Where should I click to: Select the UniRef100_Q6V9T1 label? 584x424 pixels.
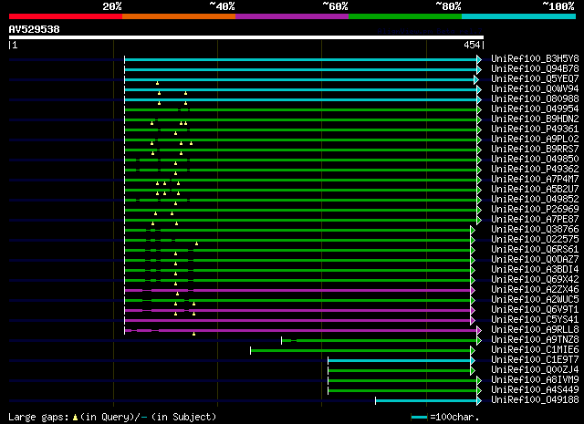(535, 310)
